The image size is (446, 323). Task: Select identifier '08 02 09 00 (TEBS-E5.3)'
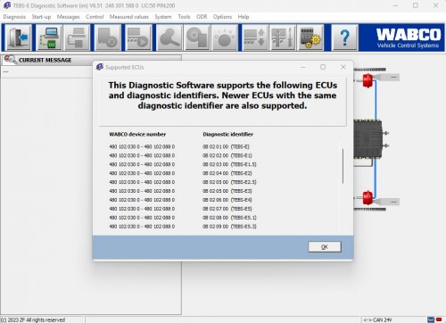(x=229, y=227)
